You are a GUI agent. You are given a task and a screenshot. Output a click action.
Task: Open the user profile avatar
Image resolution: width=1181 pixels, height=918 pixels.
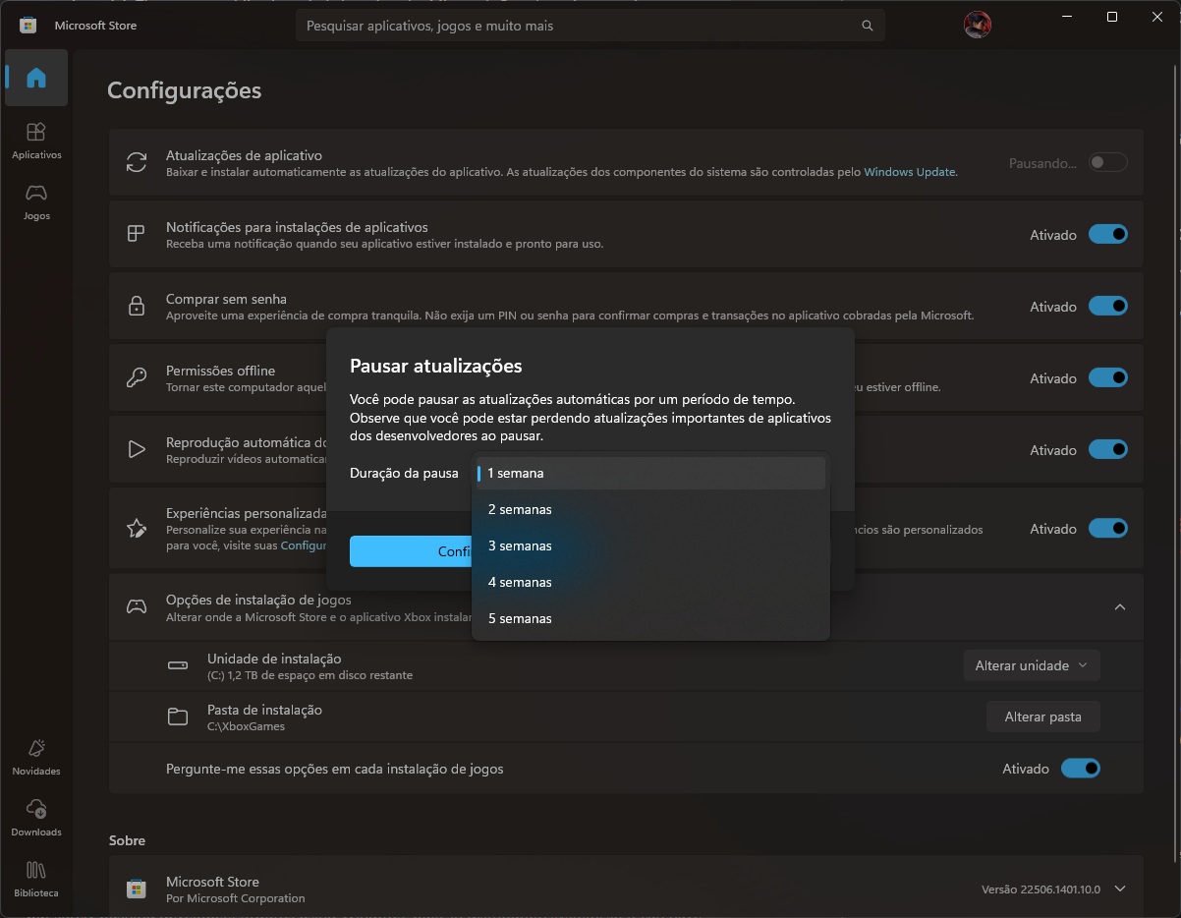coord(978,26)
